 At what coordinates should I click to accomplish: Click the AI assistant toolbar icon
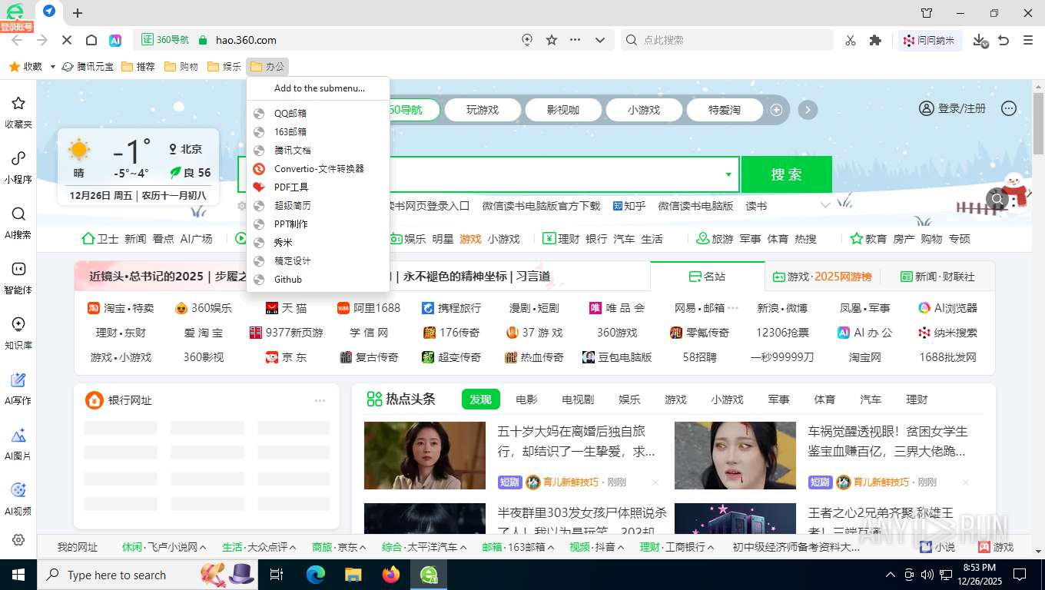[115, 40]
